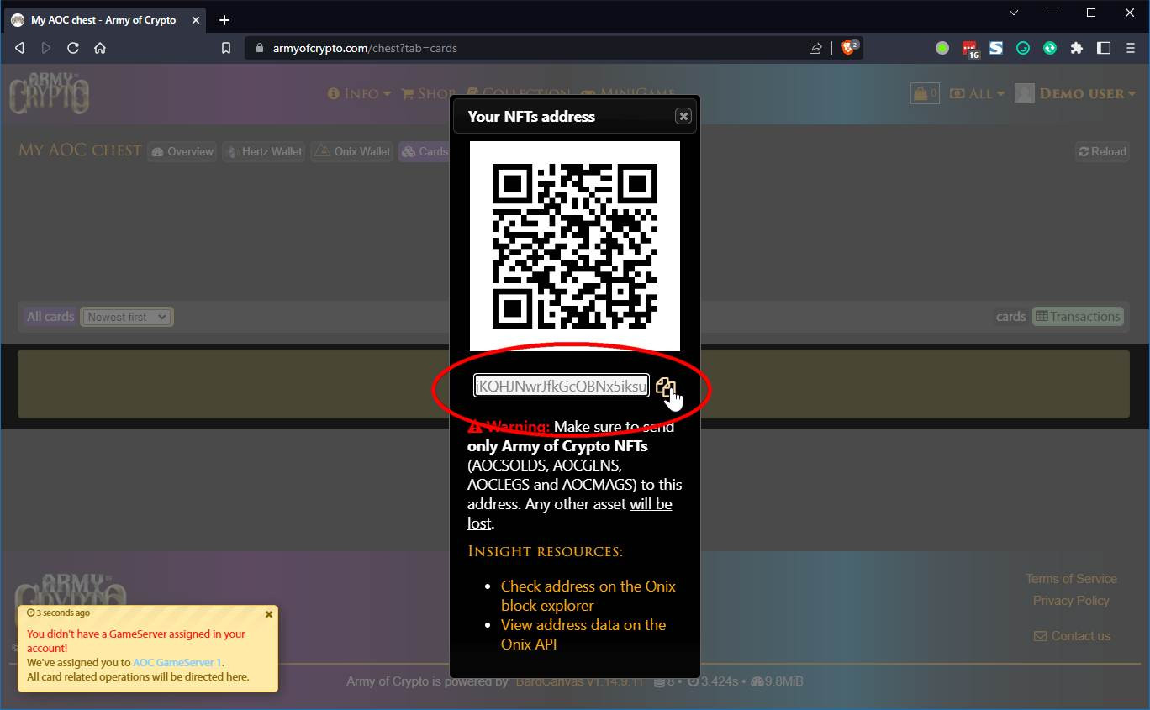The image size is (1150, 710).
Task: Expand the Info menu
Action: tap(359, 93)
